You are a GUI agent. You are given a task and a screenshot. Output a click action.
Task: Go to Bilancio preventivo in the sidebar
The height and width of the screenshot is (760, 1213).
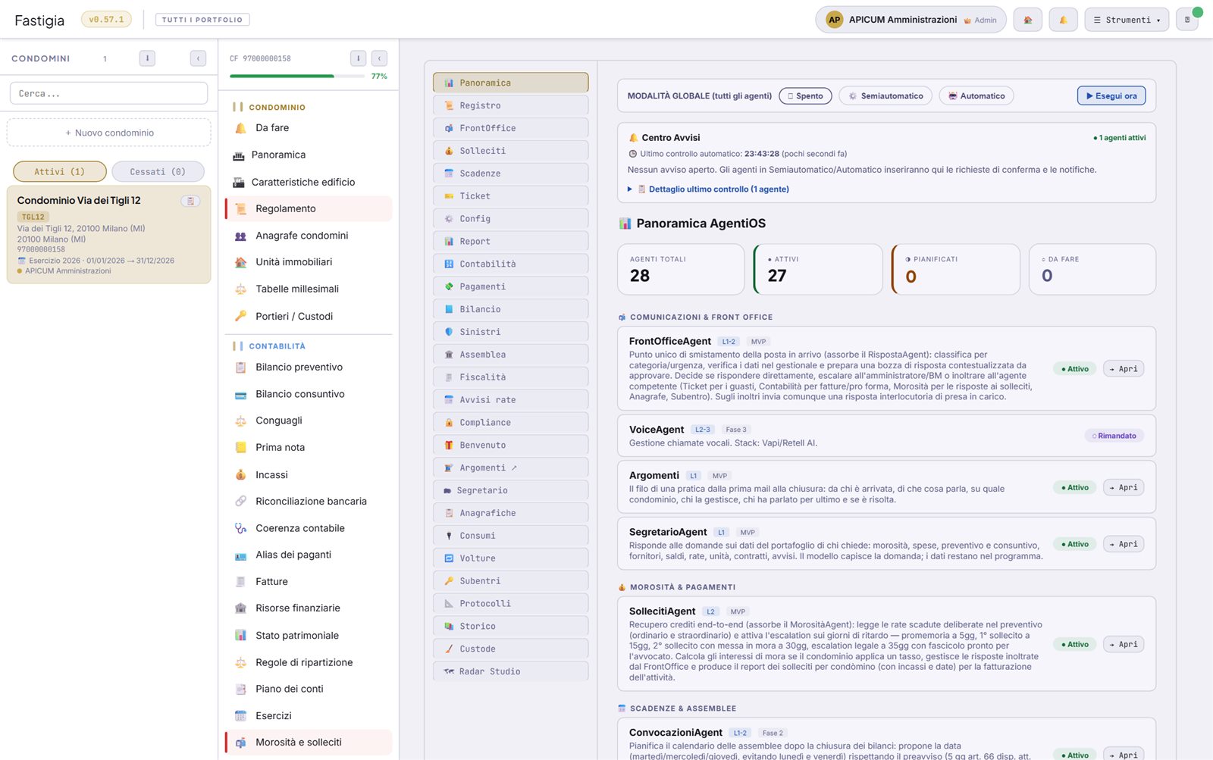pos(309,367)
